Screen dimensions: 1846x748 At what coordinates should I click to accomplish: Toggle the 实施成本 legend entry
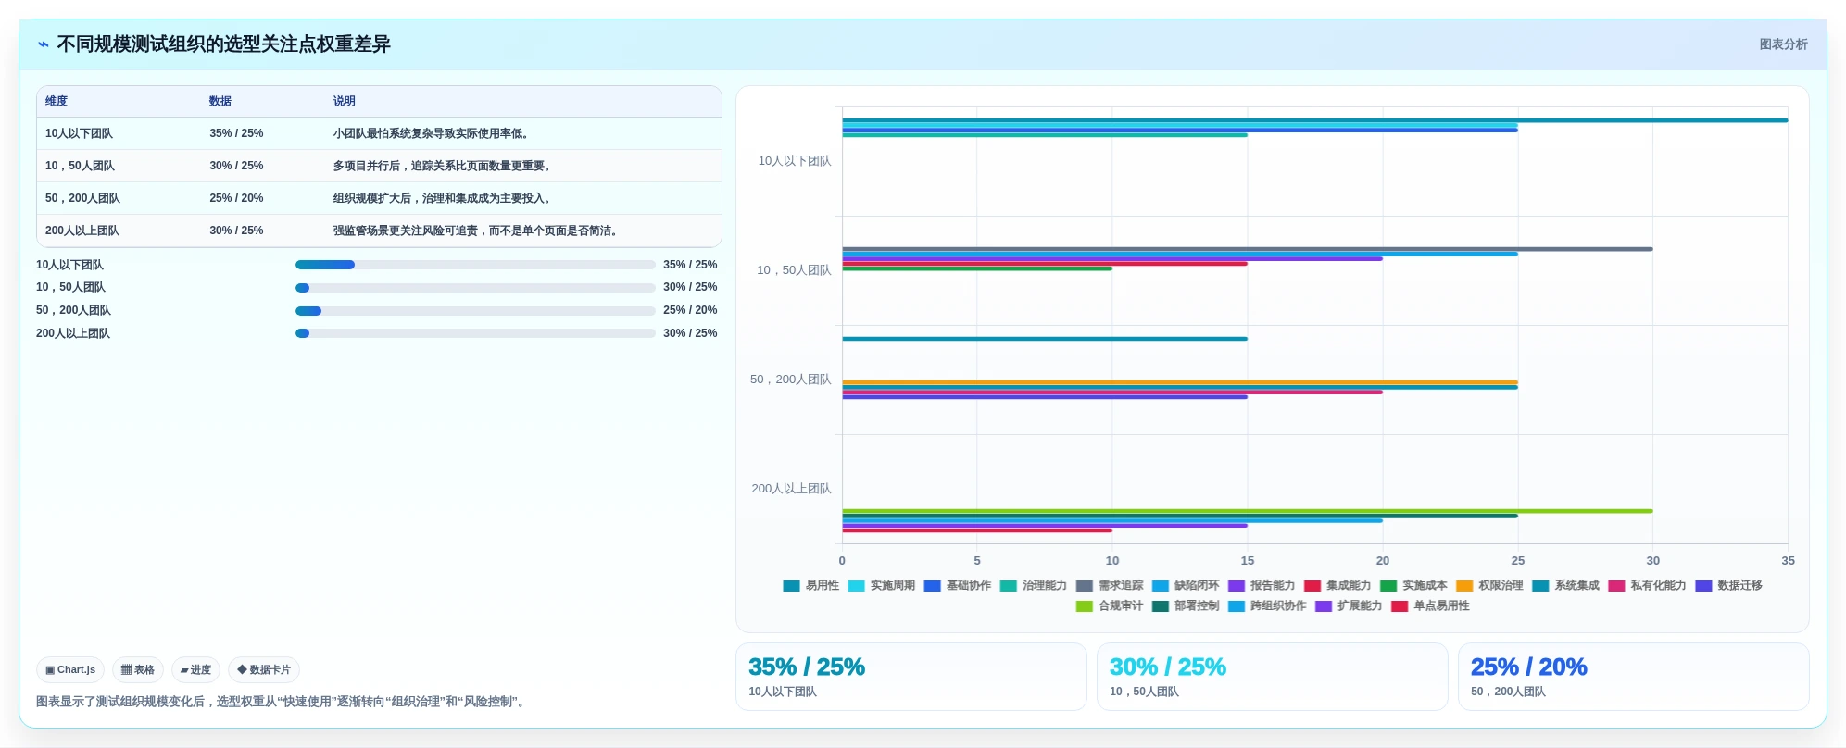click(x=1413, y=586)
